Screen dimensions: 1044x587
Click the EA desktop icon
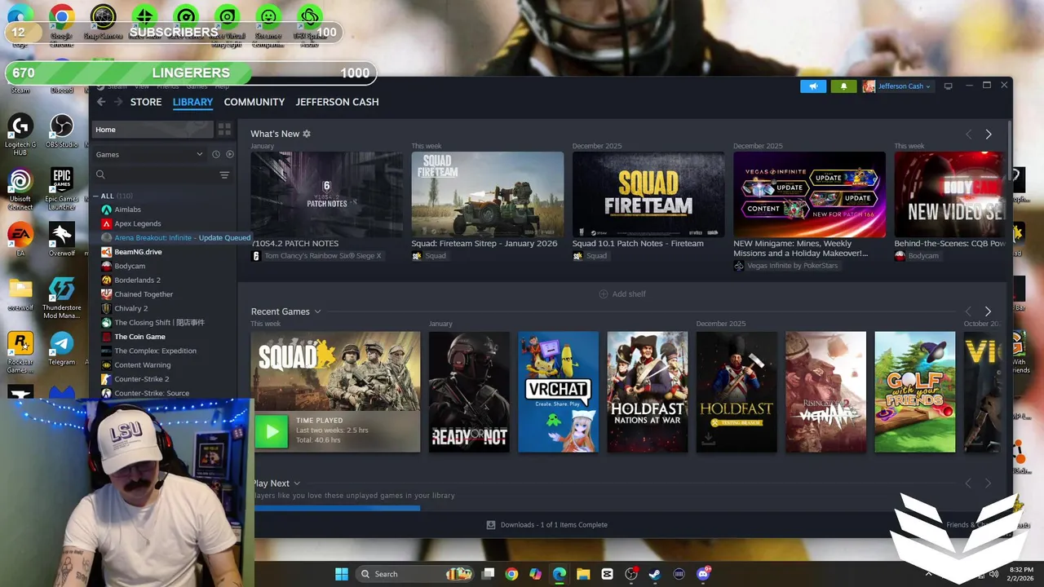[20, 240]
